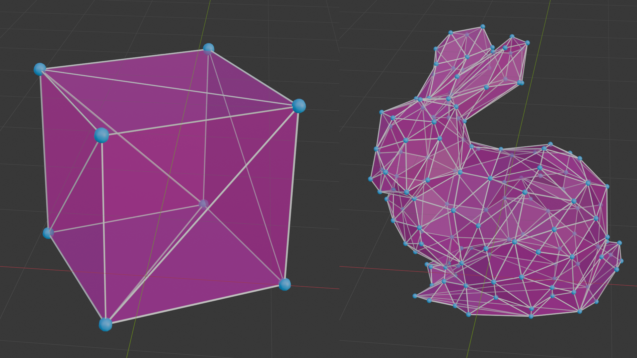Select the cube's bottom front edge
Screen dimensions: 637x358
(199, 303)
